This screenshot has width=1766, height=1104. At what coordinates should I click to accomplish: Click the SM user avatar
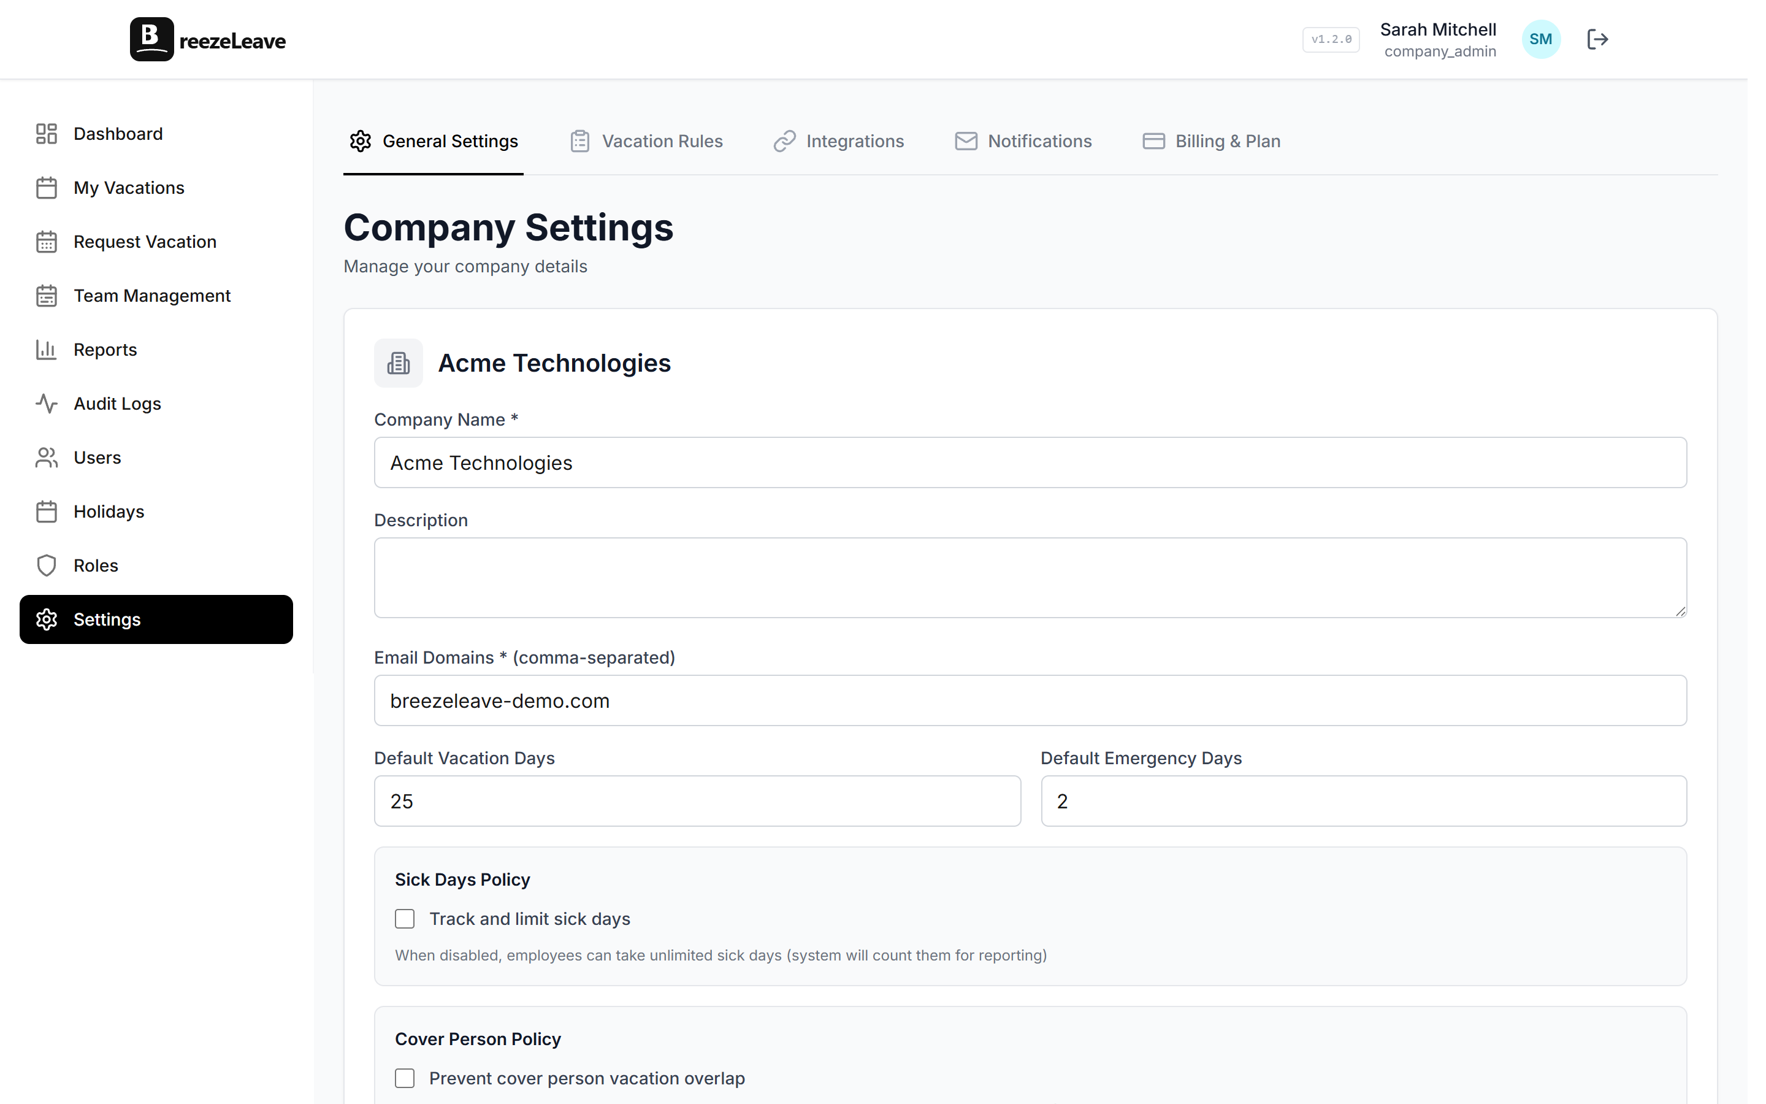pos(1540,39)
